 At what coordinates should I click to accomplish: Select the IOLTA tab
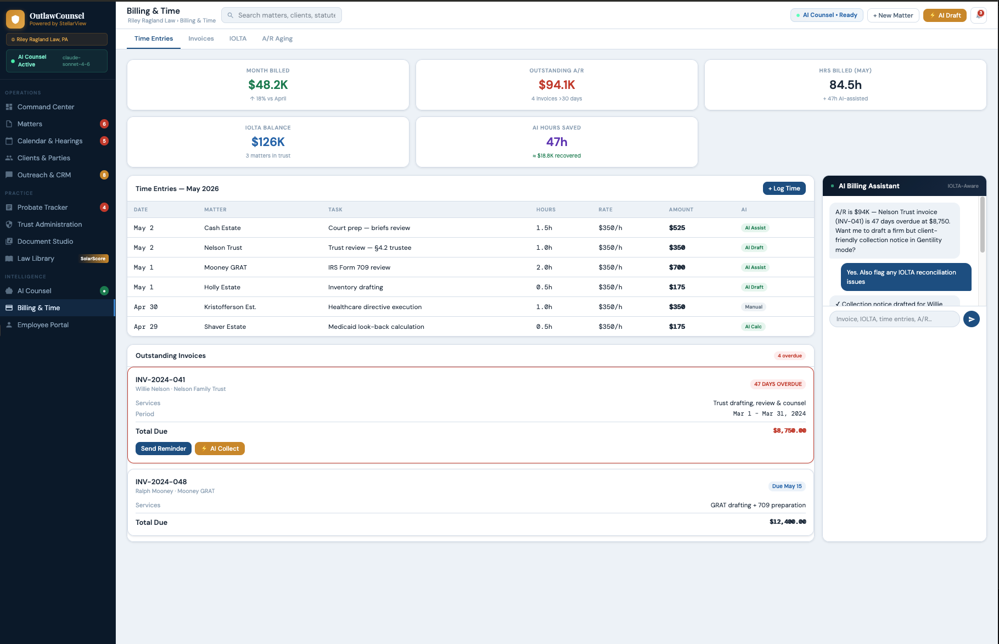(238, 38)
